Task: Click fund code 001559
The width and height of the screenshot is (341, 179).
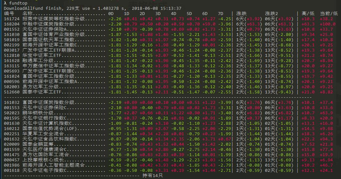Action: click(12, 150)
